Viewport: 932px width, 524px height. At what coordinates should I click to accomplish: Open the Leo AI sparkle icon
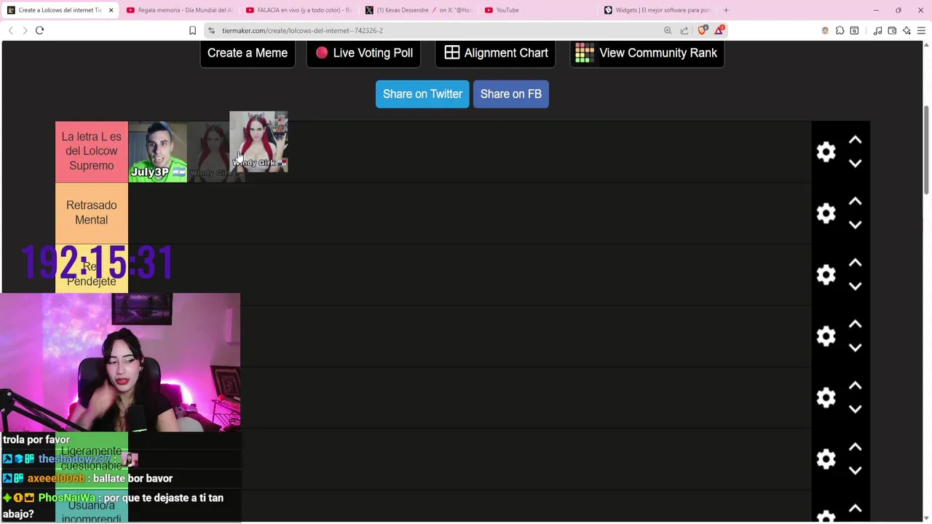907,31
